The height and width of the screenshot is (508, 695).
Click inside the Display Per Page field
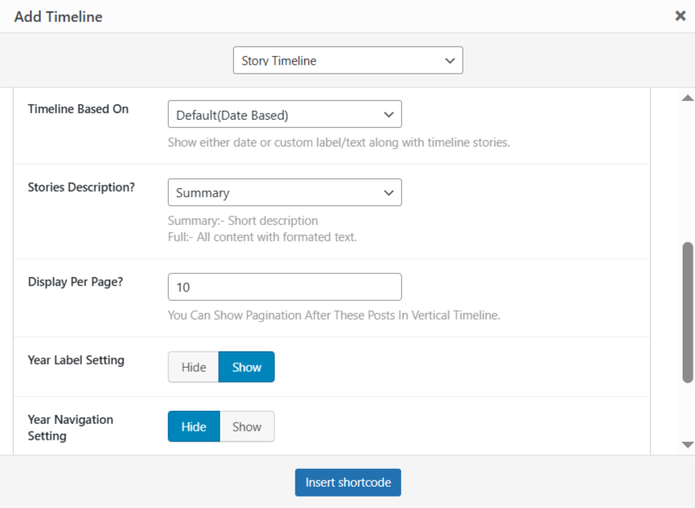coord(284,286)
